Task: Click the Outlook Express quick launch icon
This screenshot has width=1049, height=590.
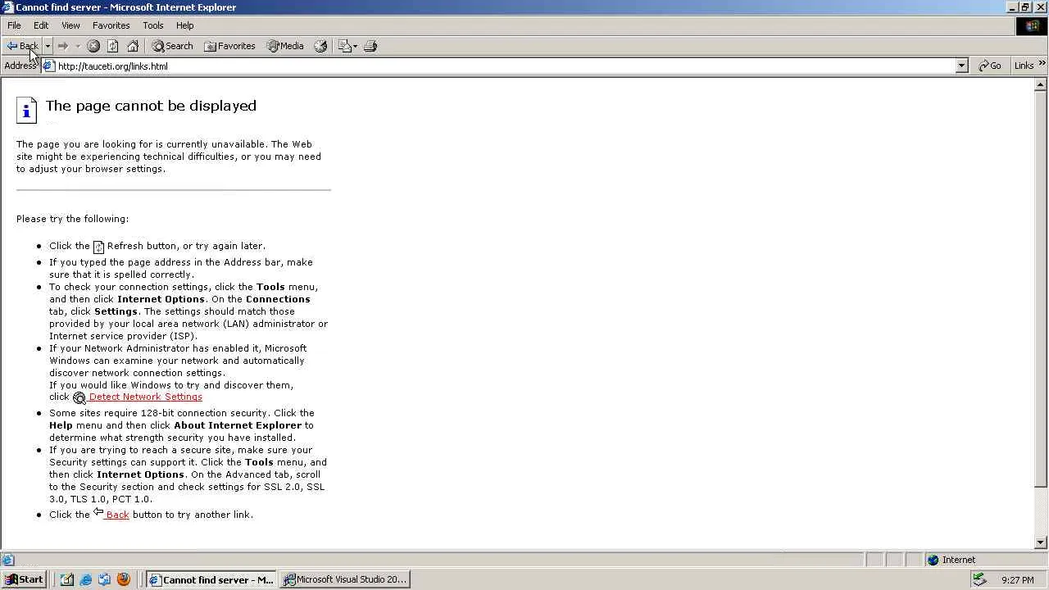Action: pos(104,579)
